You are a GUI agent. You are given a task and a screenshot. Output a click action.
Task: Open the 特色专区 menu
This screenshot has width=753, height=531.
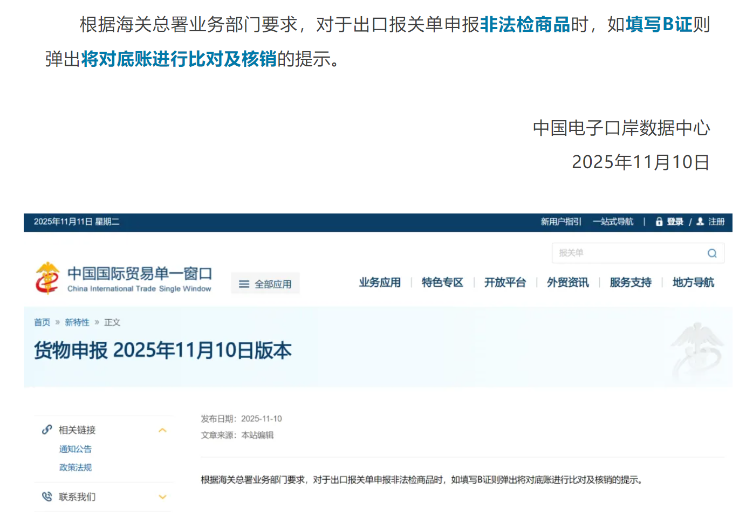[442, 282]
